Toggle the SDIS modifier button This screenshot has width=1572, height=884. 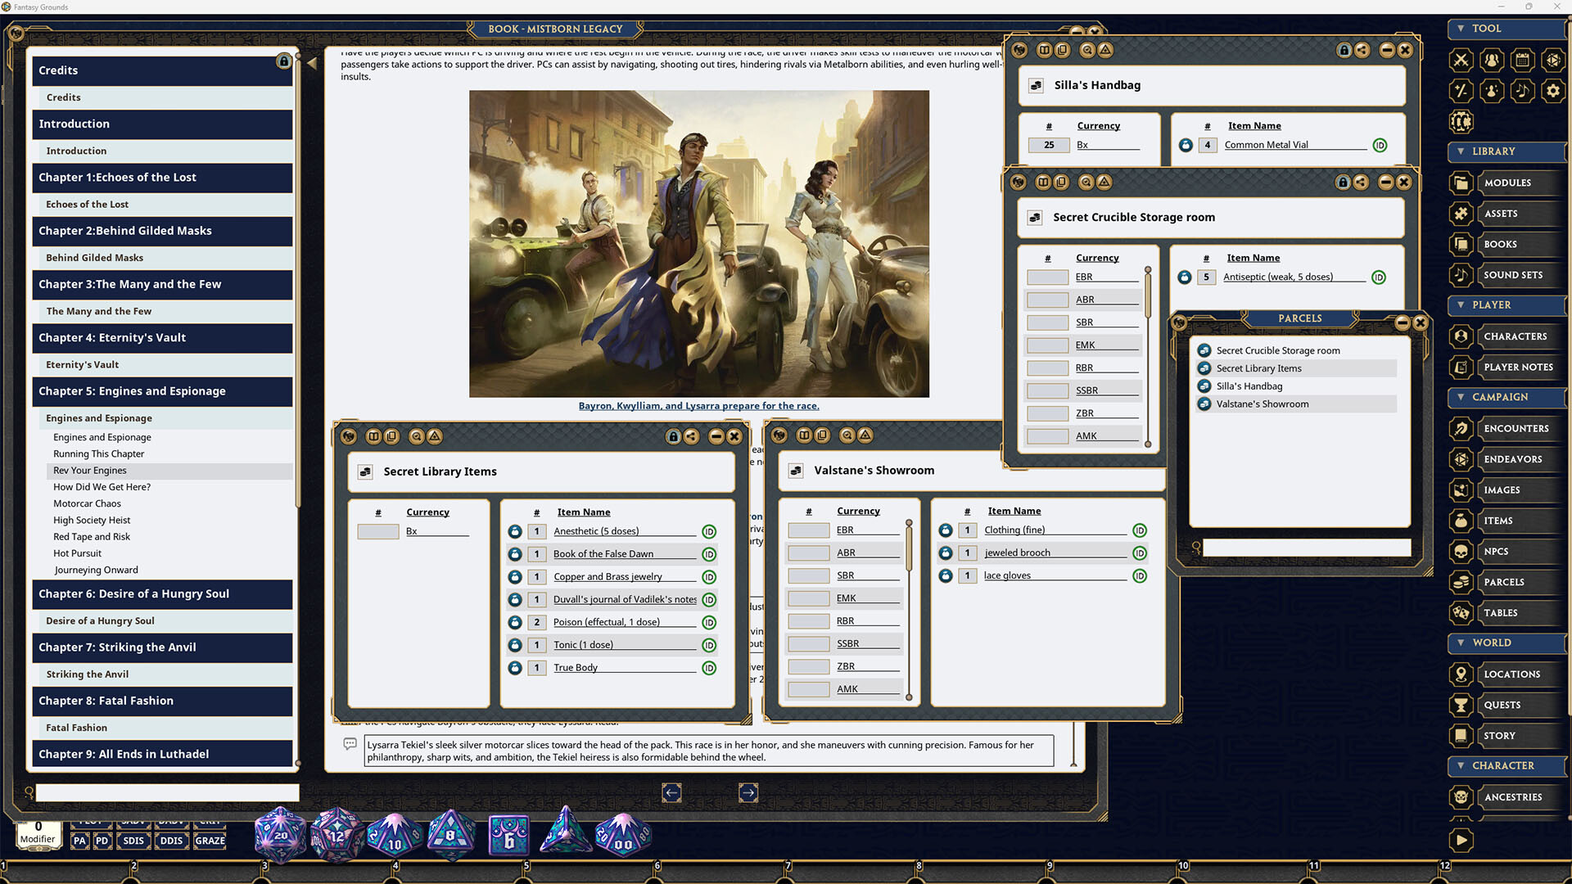click(133, 841)
